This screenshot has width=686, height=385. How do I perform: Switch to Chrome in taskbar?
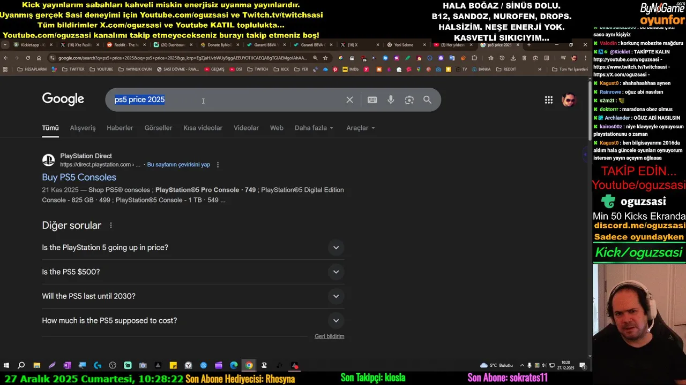coord(249,366)
